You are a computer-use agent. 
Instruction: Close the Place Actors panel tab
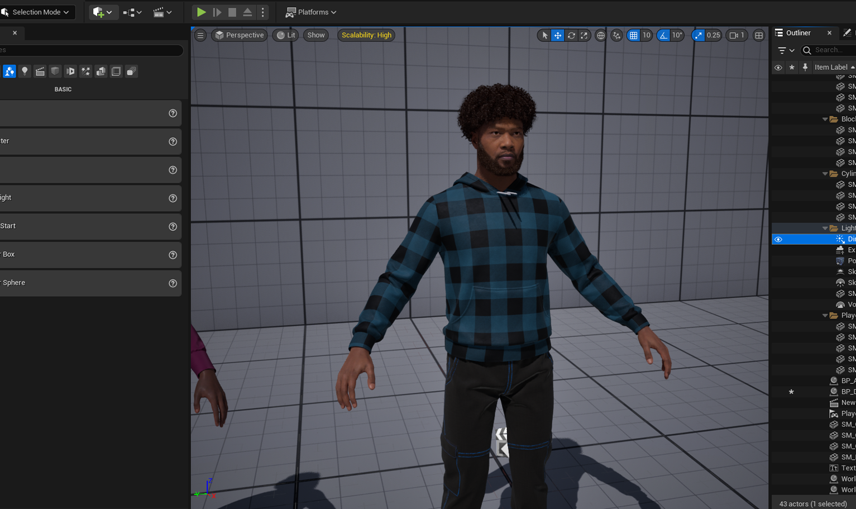(x=15, y=33)
